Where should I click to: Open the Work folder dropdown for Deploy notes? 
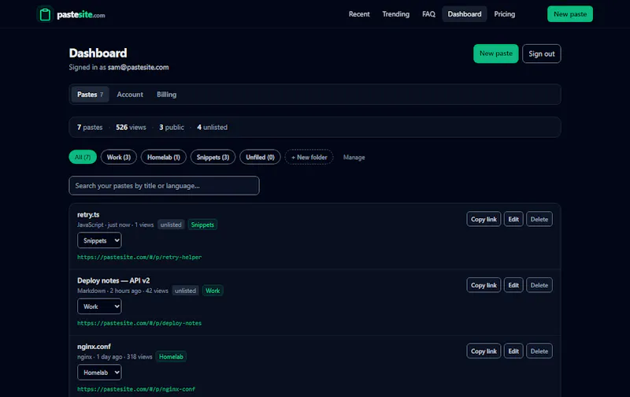click(99, 306)
